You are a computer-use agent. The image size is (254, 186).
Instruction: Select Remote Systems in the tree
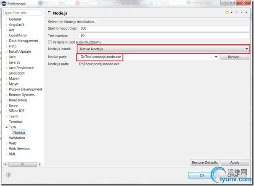[x=22, y=95]
